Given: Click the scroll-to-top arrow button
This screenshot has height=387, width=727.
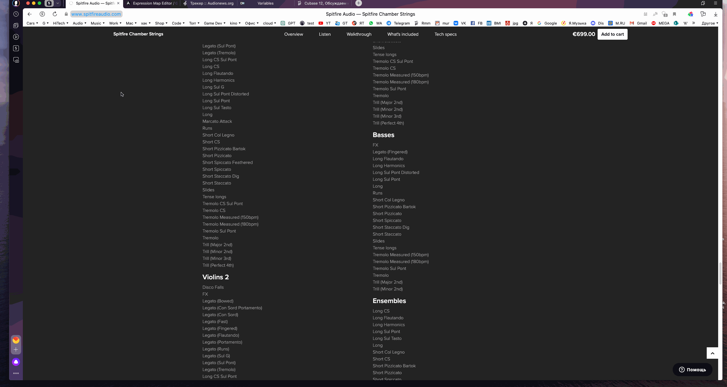Looking at the screenshot, I should pyautogui.click(x=712, y=353).
